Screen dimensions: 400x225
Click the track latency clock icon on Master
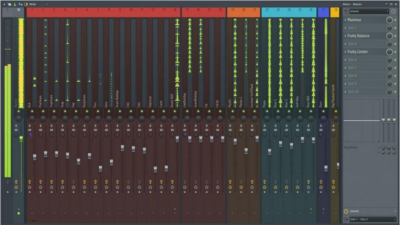(x=16, y=187)
